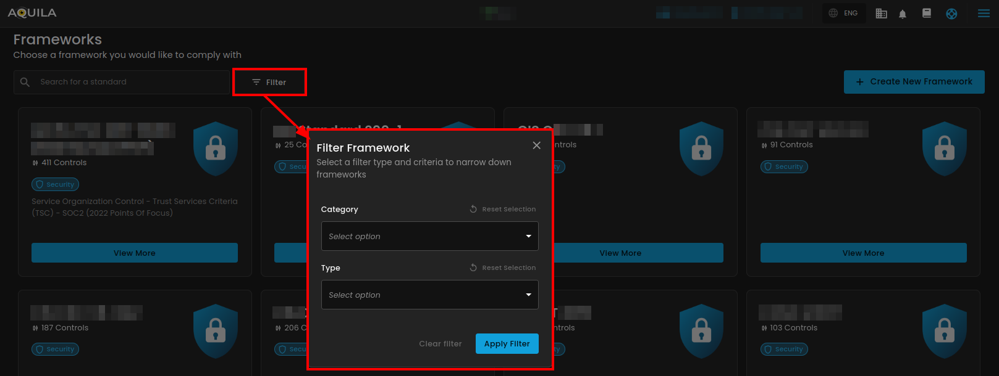Click the Aquila logo

[32, 13]
